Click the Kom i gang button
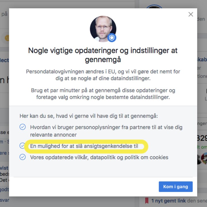 pos(176,187)
